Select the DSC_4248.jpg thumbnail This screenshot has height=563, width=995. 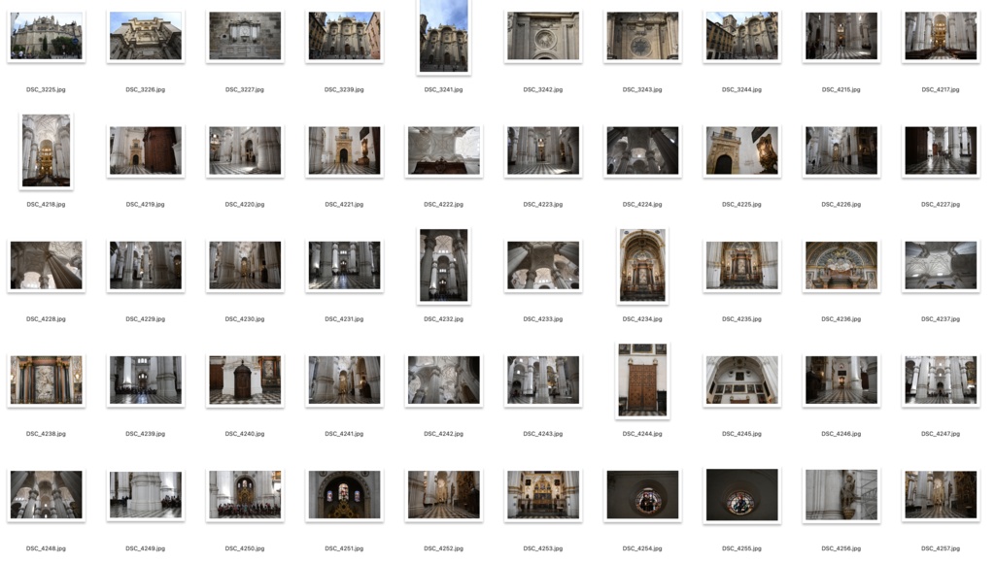click(x=47, y=495)
